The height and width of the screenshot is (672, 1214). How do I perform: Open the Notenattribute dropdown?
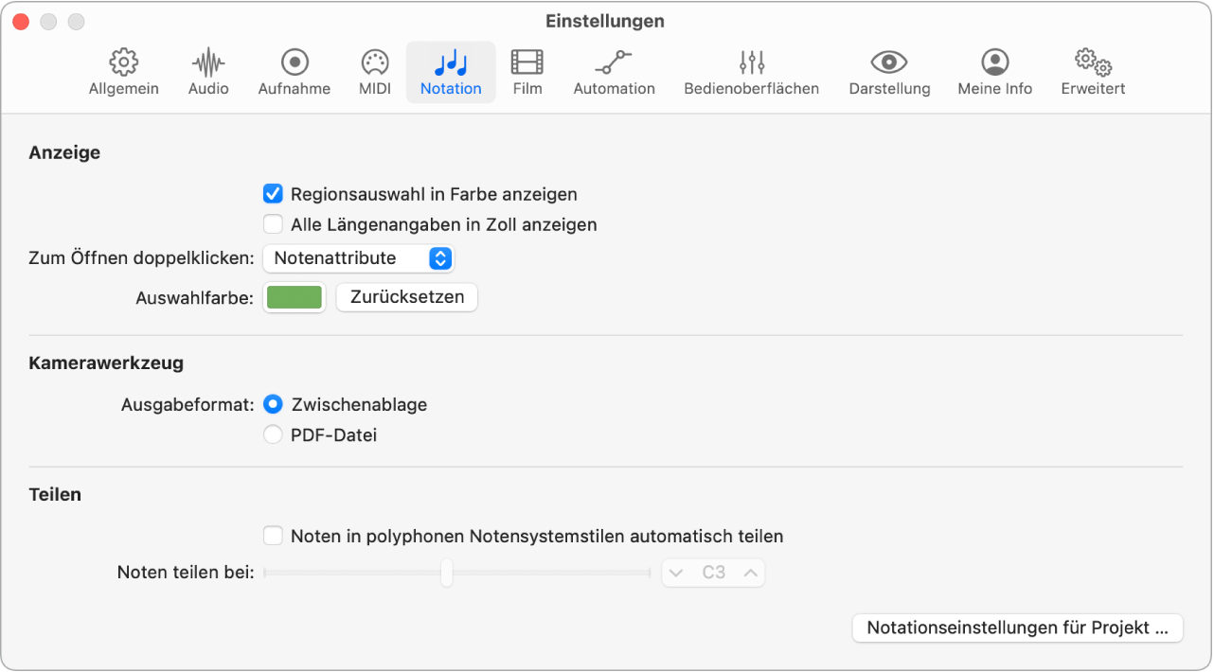[358, 257]
